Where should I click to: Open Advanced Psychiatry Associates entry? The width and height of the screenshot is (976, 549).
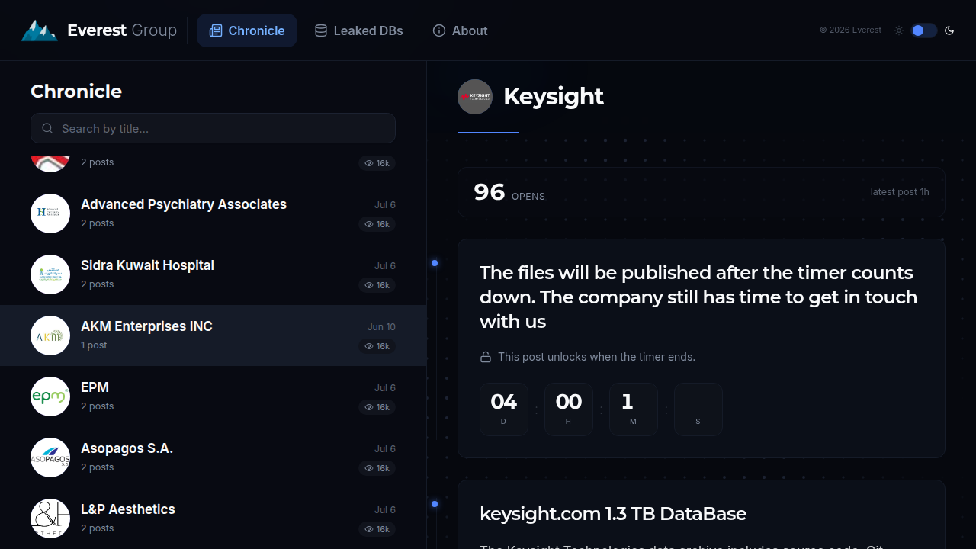pyautogui.click(x=213, y=213)
